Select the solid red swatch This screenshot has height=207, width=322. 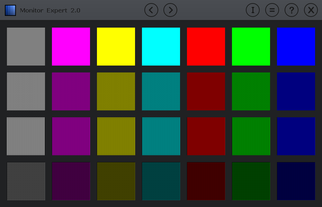click(206, 47)
